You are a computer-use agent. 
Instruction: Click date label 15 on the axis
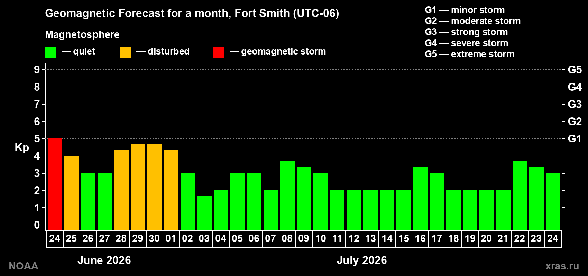pos(404,239)
